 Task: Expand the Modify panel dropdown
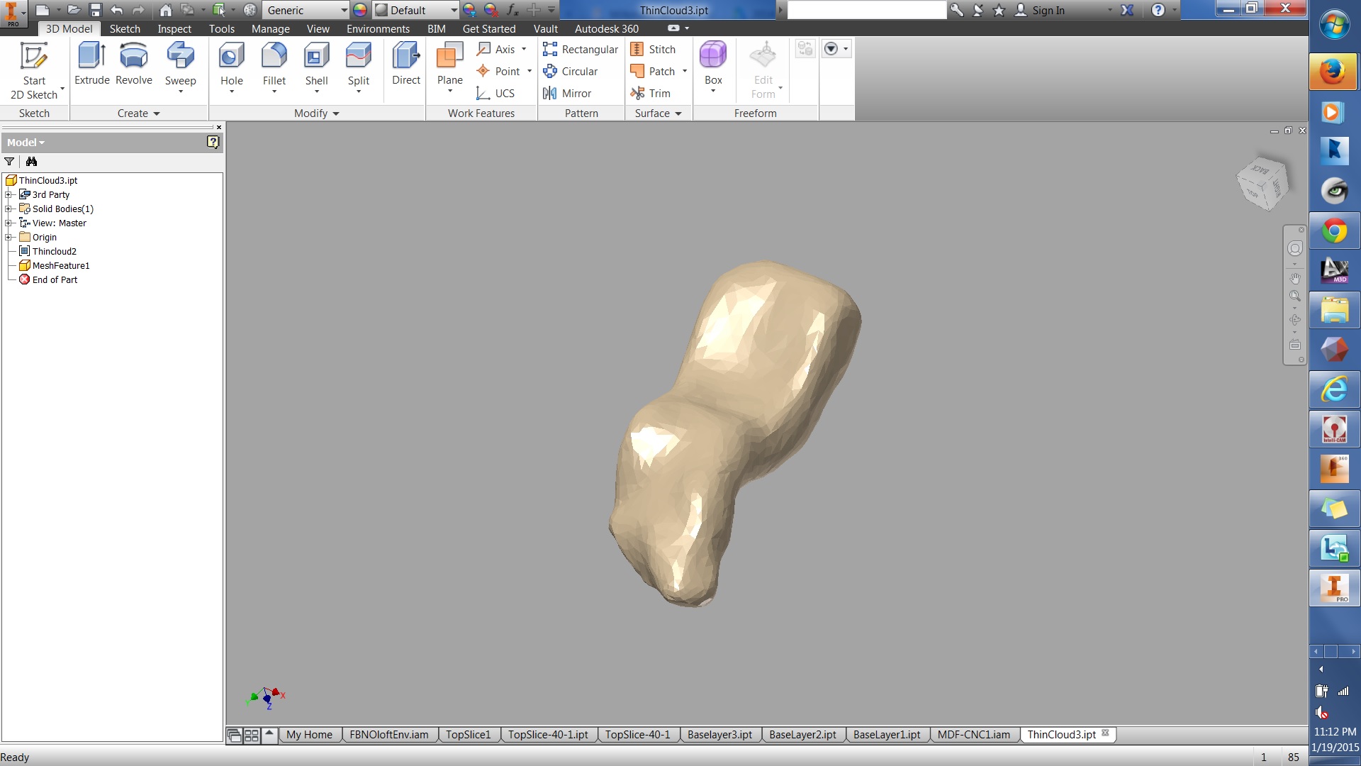click(x=317, y=113)
